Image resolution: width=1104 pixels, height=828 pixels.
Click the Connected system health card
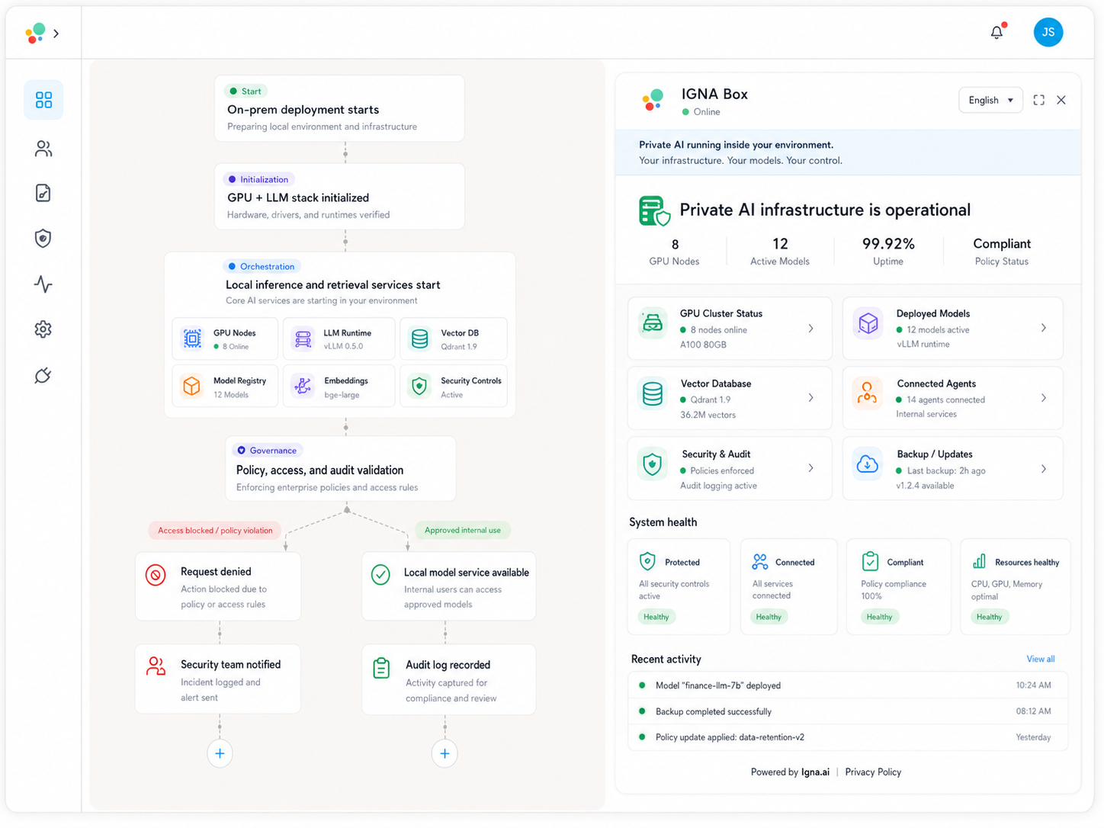[789, 586]
